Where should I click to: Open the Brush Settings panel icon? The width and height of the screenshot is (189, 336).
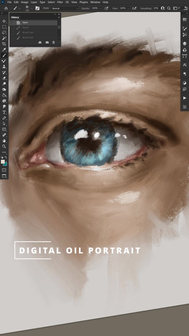184,28
